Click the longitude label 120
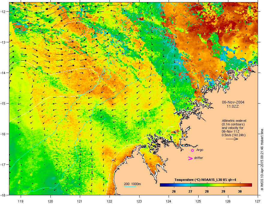This screenshot has height=204, width=264. click(50, 201)
